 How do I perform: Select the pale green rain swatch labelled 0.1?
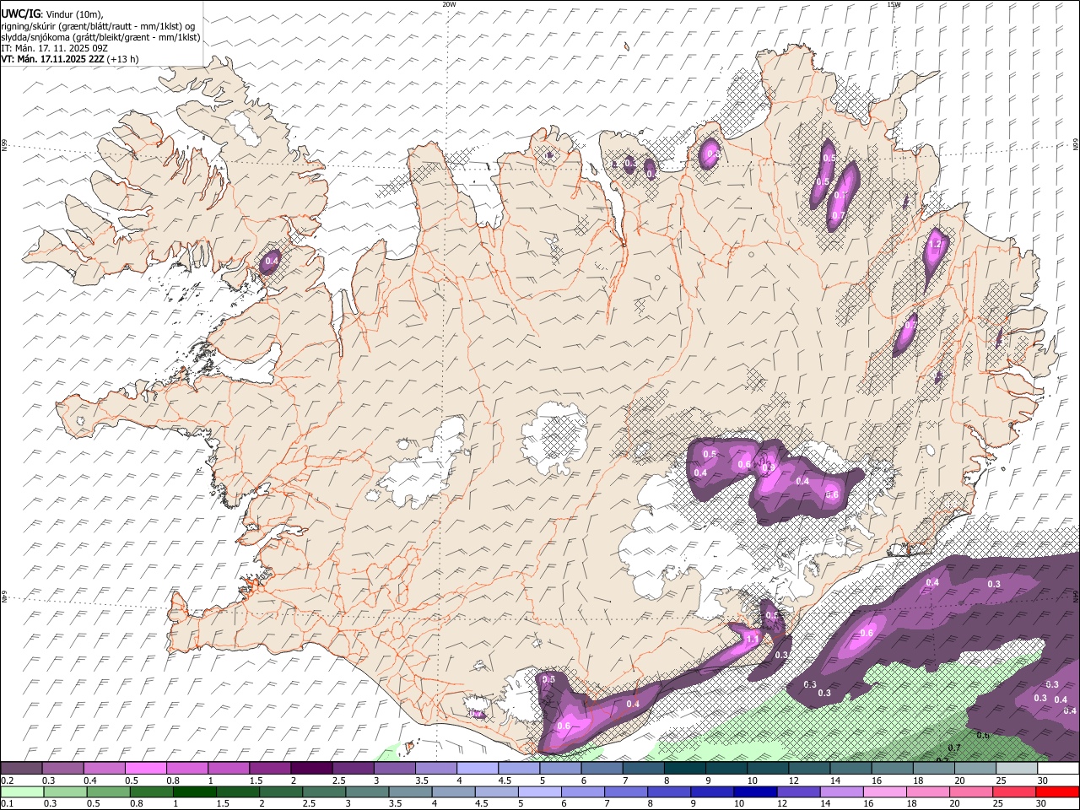pyautogui.click(x=22, y=791)
